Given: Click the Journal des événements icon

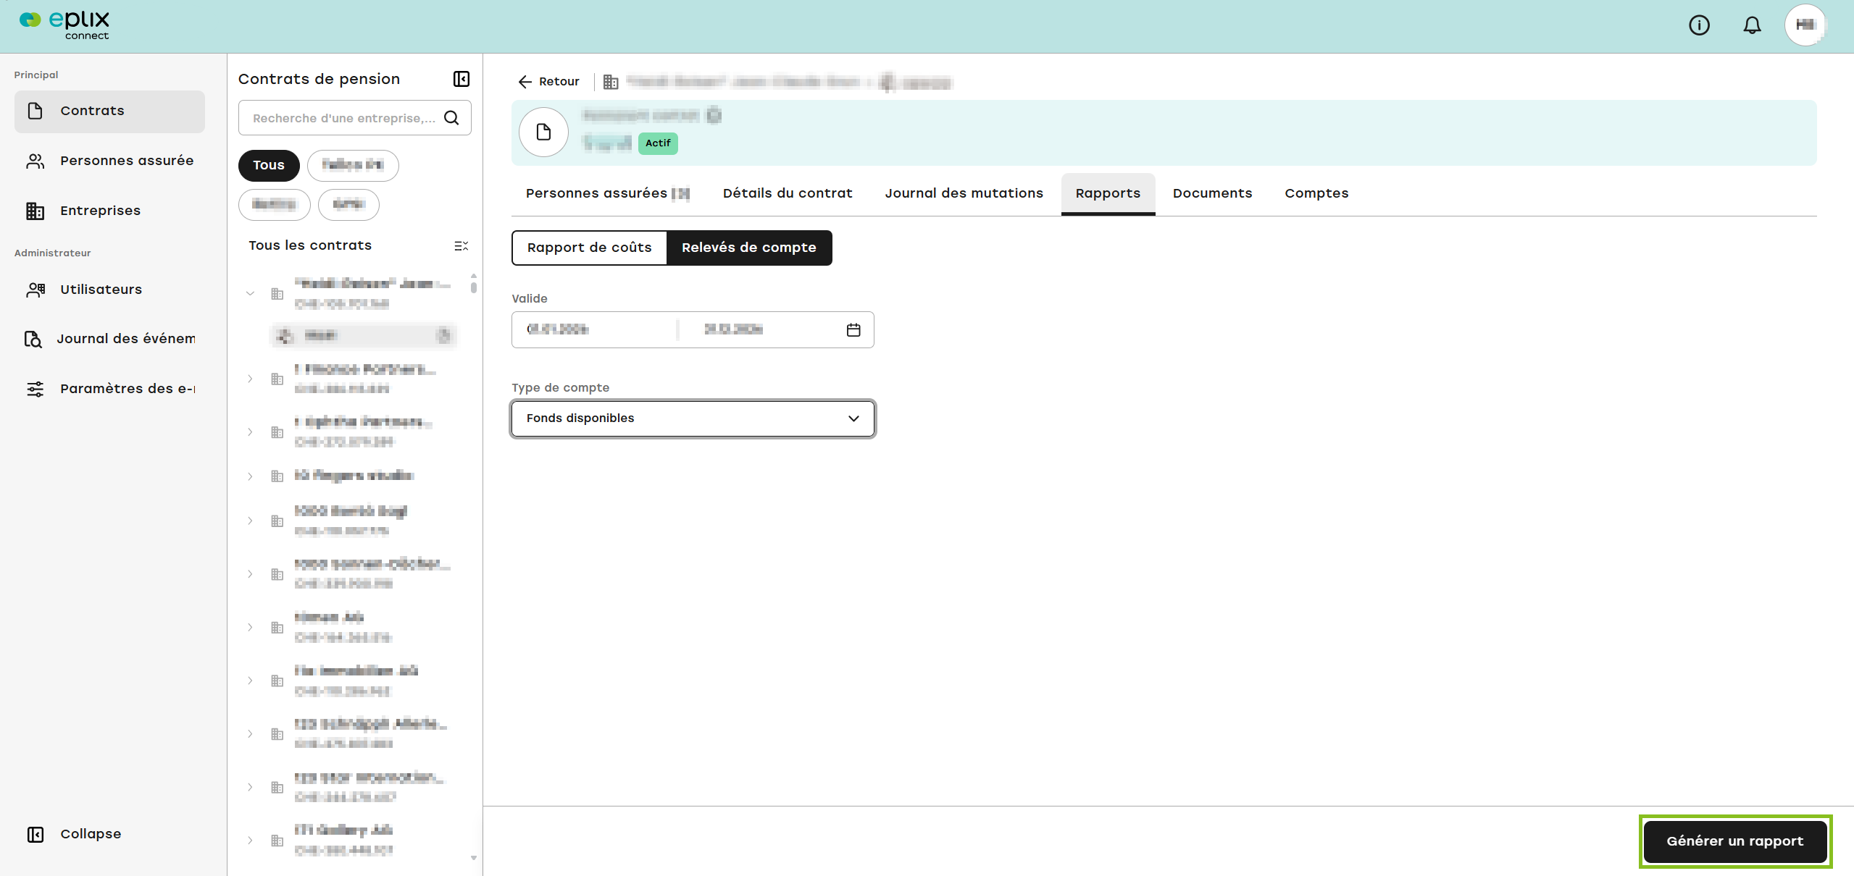Looking at the screenshot, I should pyautogui.click(x=33, y=339).
